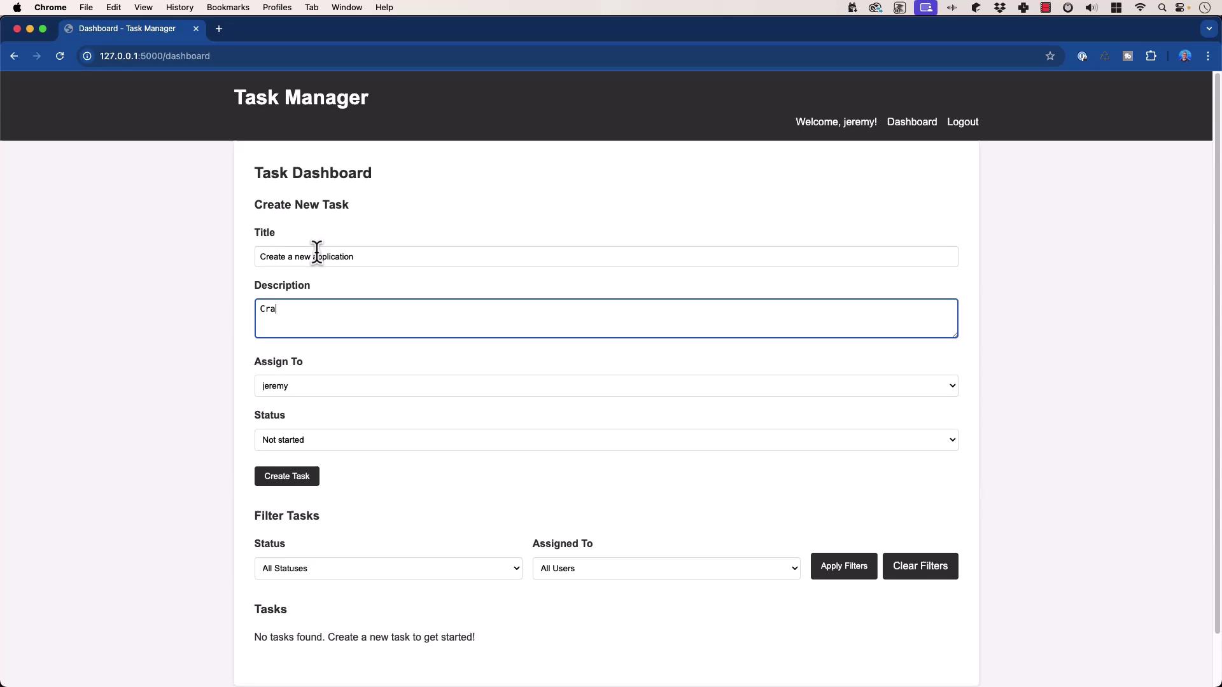Open the History menu
Screen dimensions: 1222x687
coord(179,8)
